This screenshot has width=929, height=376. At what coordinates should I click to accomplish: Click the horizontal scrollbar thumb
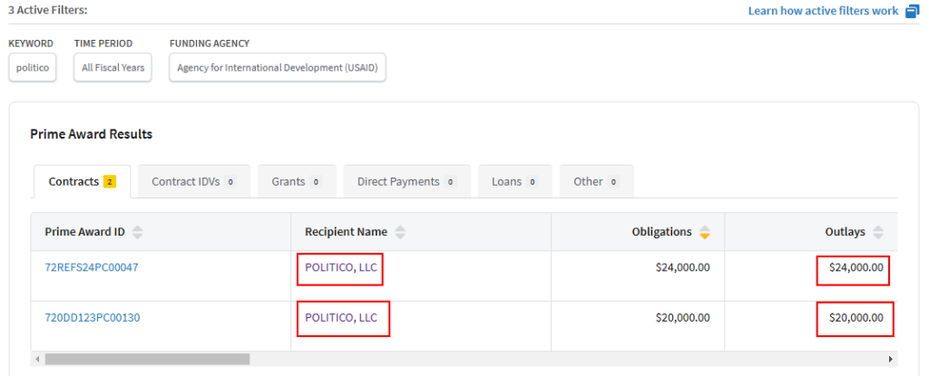pyautogui.click(x=148, y=359)
